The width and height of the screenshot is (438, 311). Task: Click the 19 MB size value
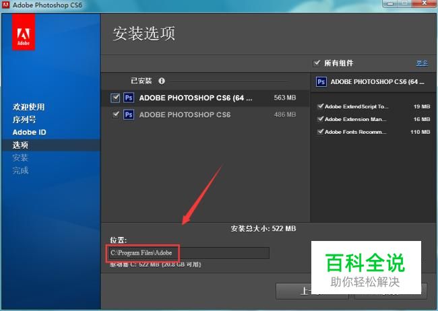pyautogui.click(x=422, y=106)
